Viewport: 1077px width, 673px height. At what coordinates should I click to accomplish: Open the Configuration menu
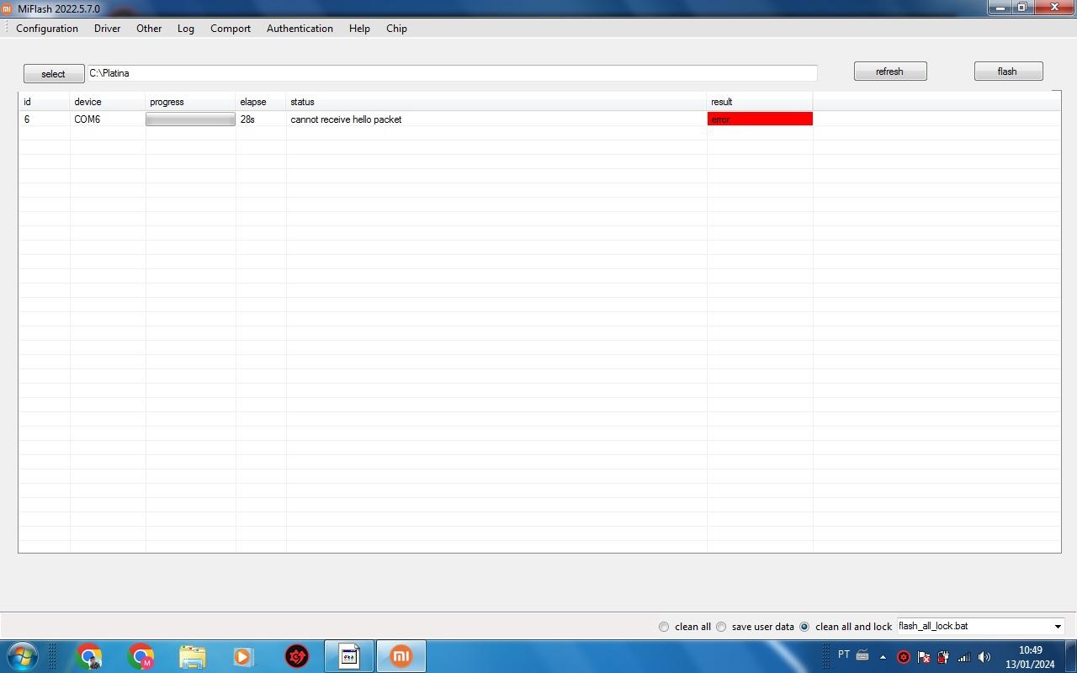click(x=47, y=29)
